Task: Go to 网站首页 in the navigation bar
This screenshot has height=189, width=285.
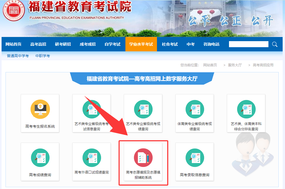Action: pyautogui.click(x=13, y=44)
